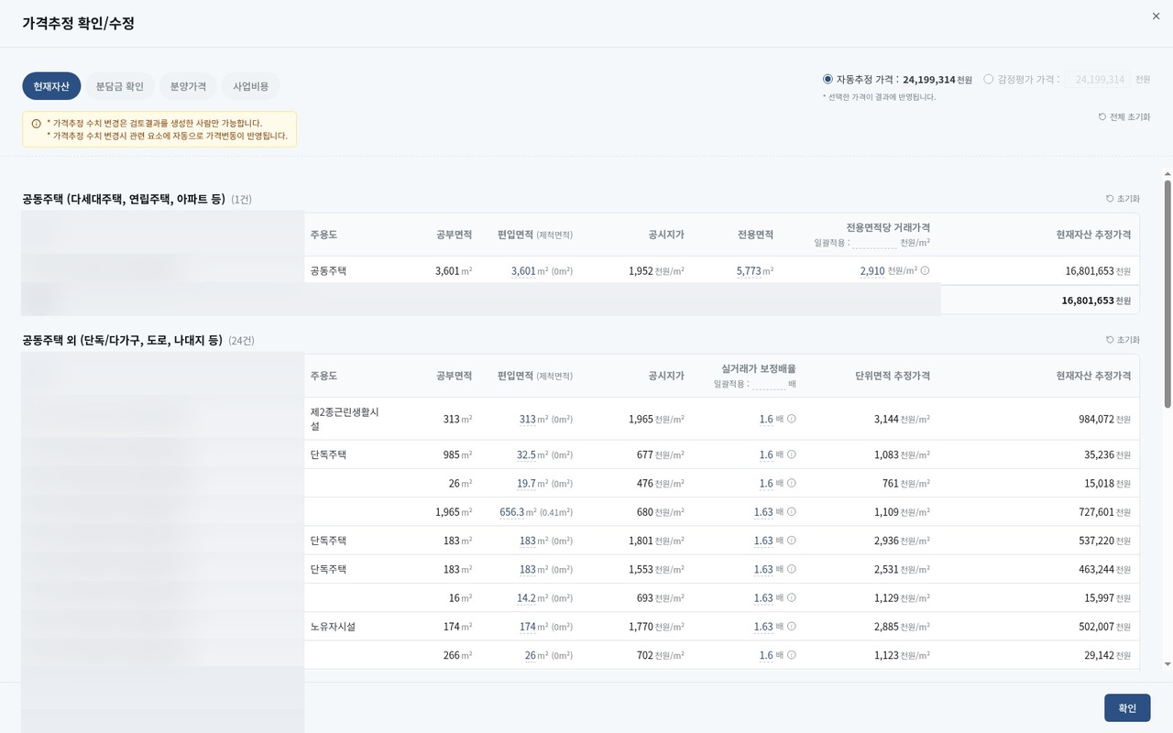Click info icon in the 15,997 row
This screenshot has width=1173, height=733.
792,598
